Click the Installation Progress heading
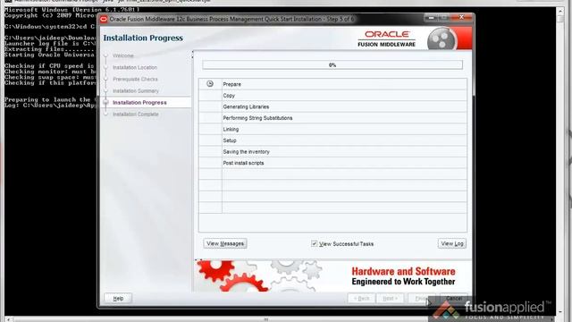This screenshot has height=322, width=572. tap(143, 38)
